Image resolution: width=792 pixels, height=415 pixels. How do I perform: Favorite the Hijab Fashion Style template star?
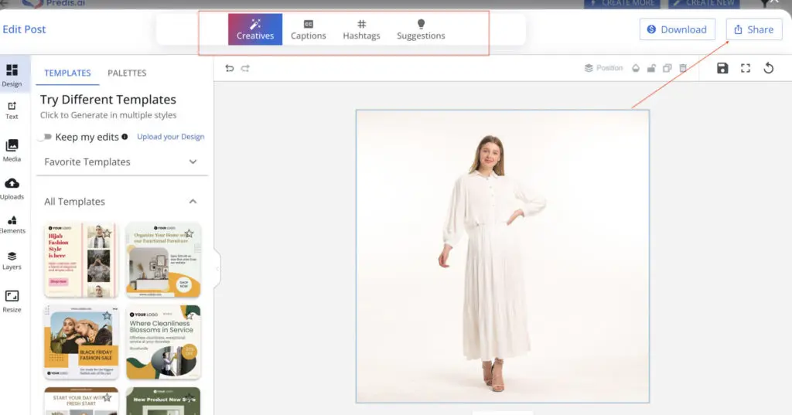click(107, 233)
